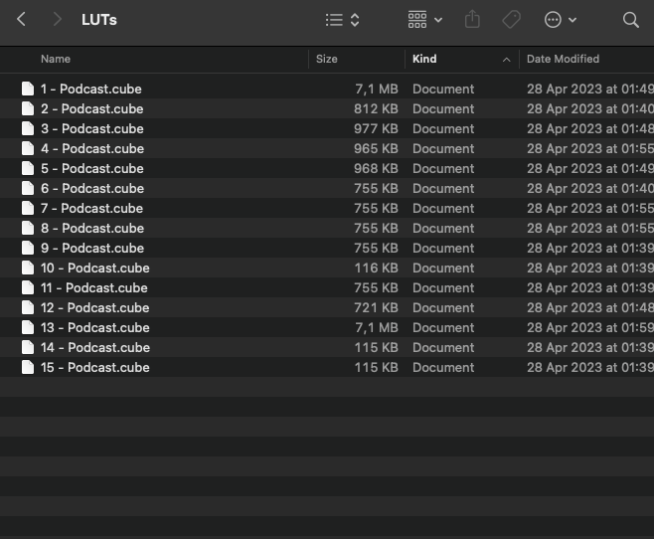The height and width of the screenshot is (539, 654).
Task: Open the More actions ellipsis menu
Action: pyautogui.click(x=561, y=20)
